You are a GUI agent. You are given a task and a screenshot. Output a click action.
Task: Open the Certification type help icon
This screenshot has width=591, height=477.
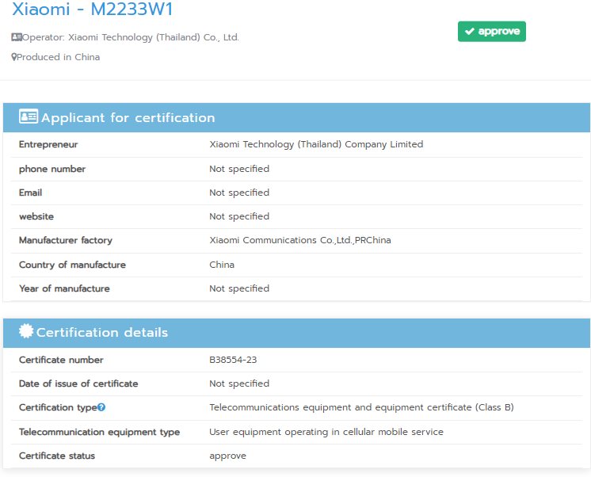click(x=101, y=407)
